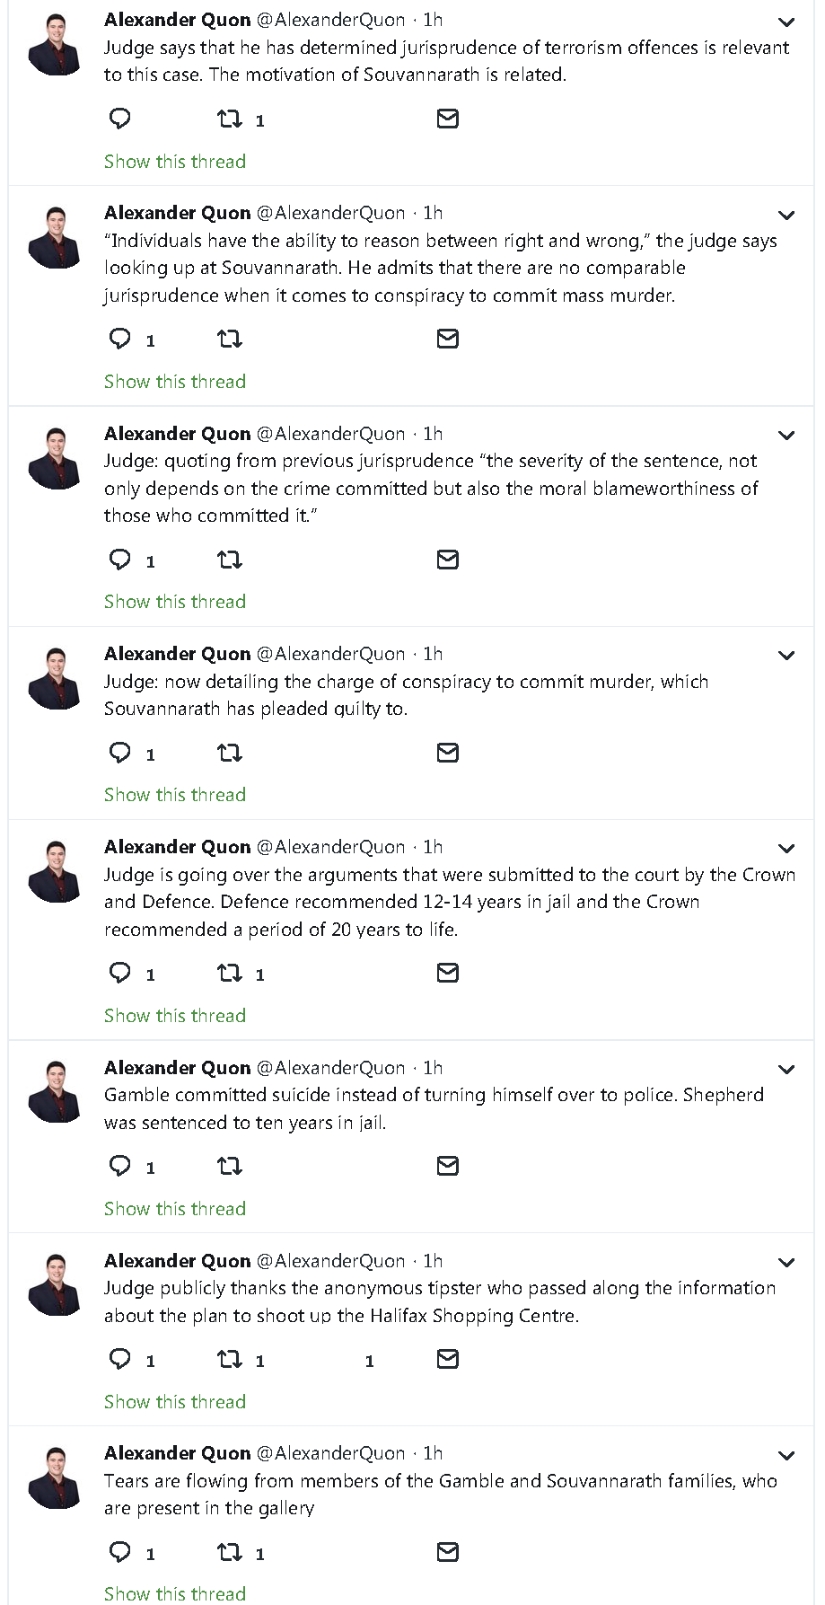The width and height of the screenshot is (825, 1605).
Task: Send the 'right and wrong' tweet via direct message
Action: [x=447, y=339]
